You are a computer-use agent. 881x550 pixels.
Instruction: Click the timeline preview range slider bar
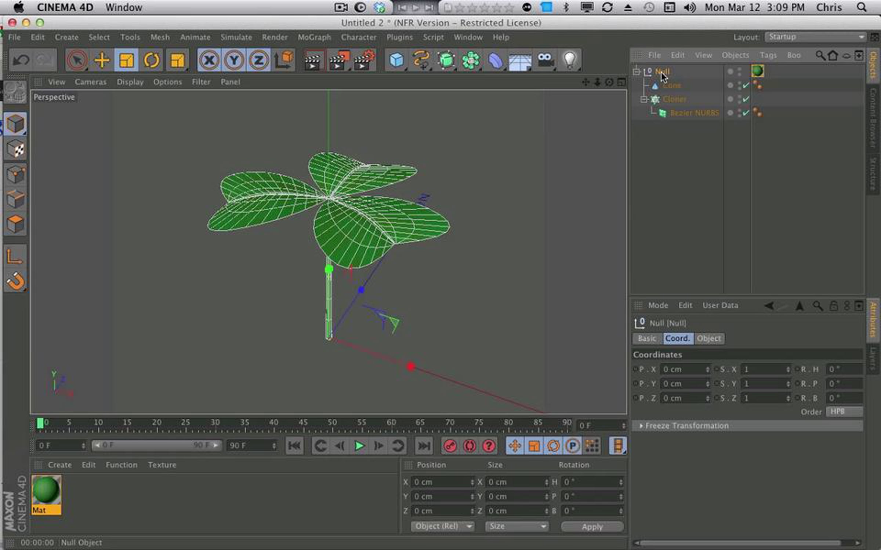pos(157,445)
